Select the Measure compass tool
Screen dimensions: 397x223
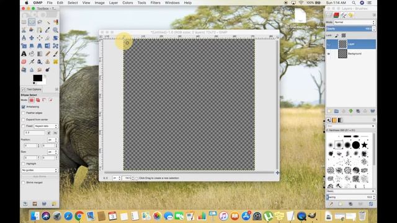click(x=24, y=38)
